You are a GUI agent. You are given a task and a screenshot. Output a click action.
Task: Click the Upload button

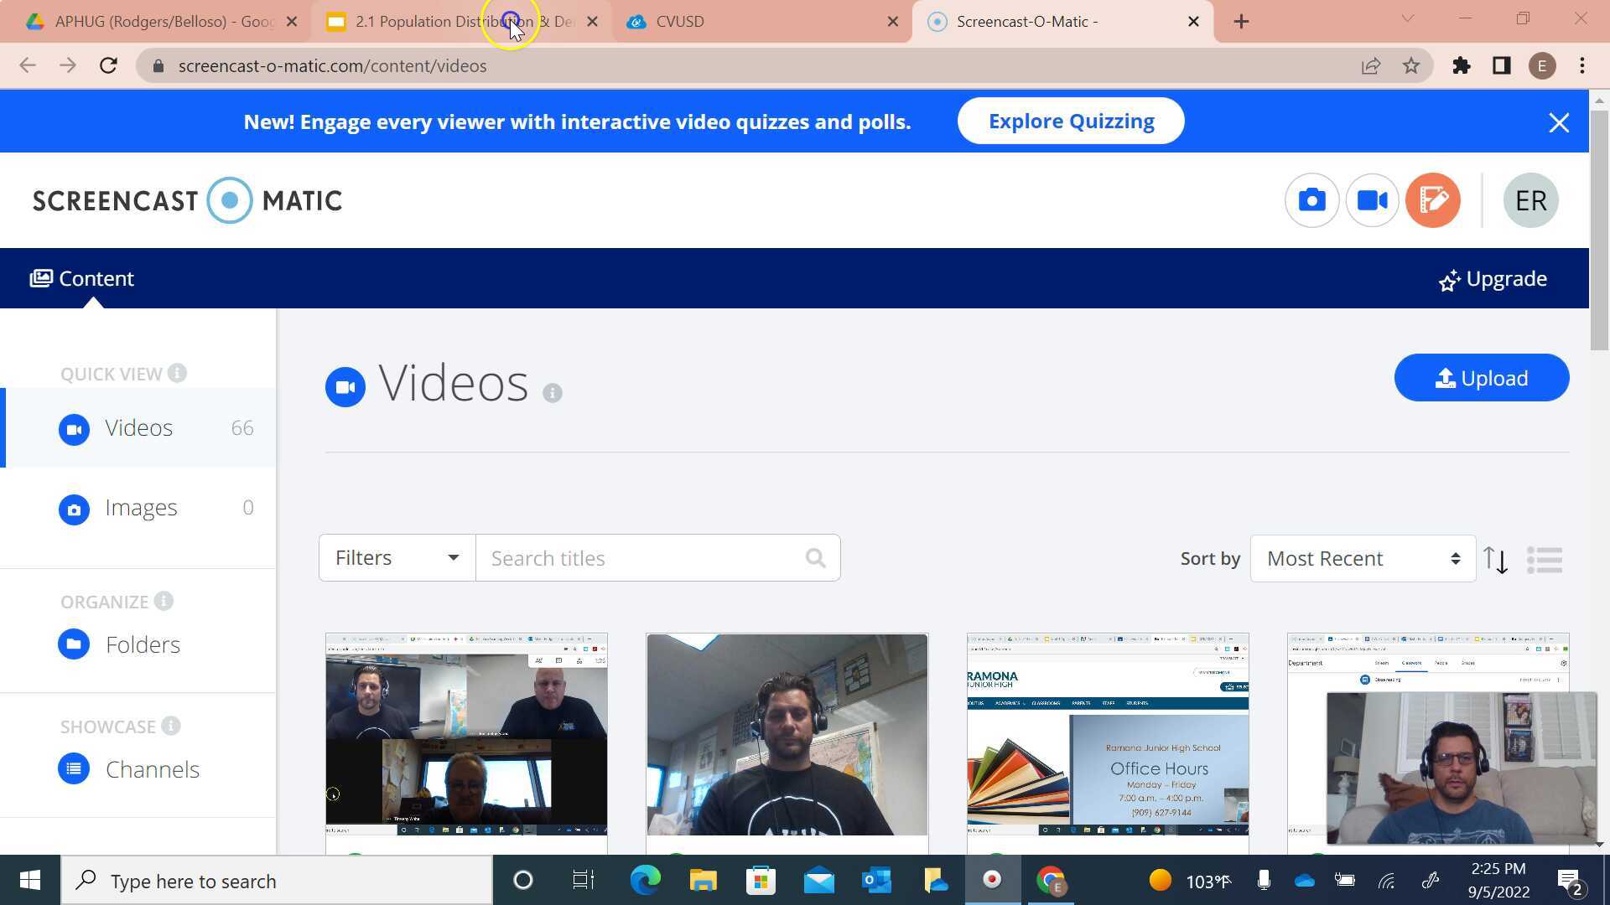click(x=1481, y=378)
